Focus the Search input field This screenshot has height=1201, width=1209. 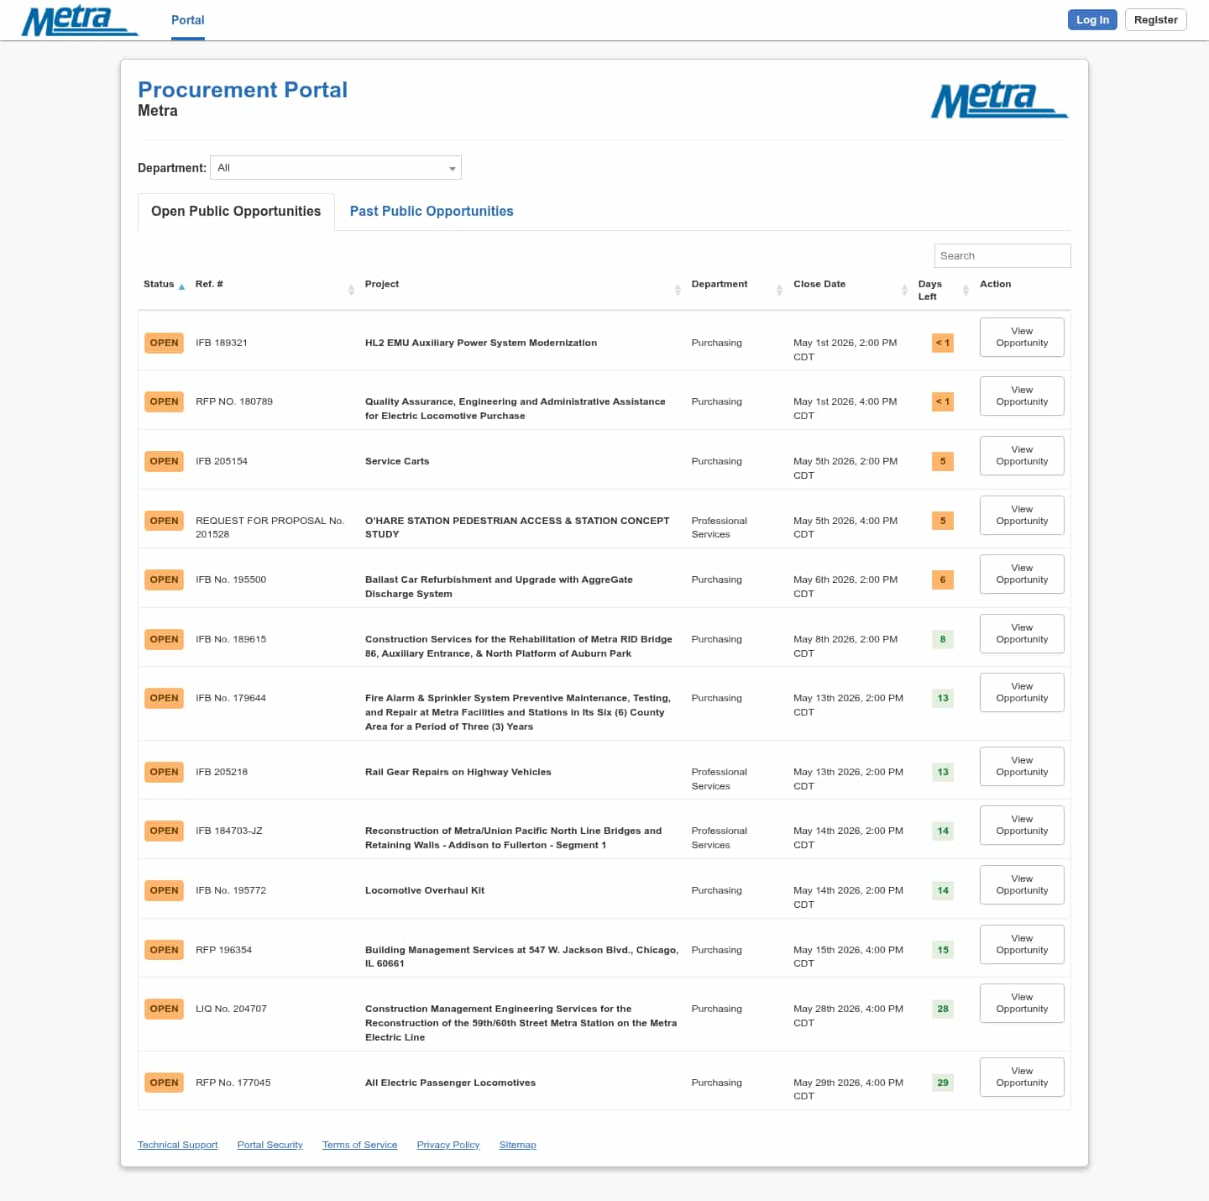pyautogui.click(x=1002, y=256)
